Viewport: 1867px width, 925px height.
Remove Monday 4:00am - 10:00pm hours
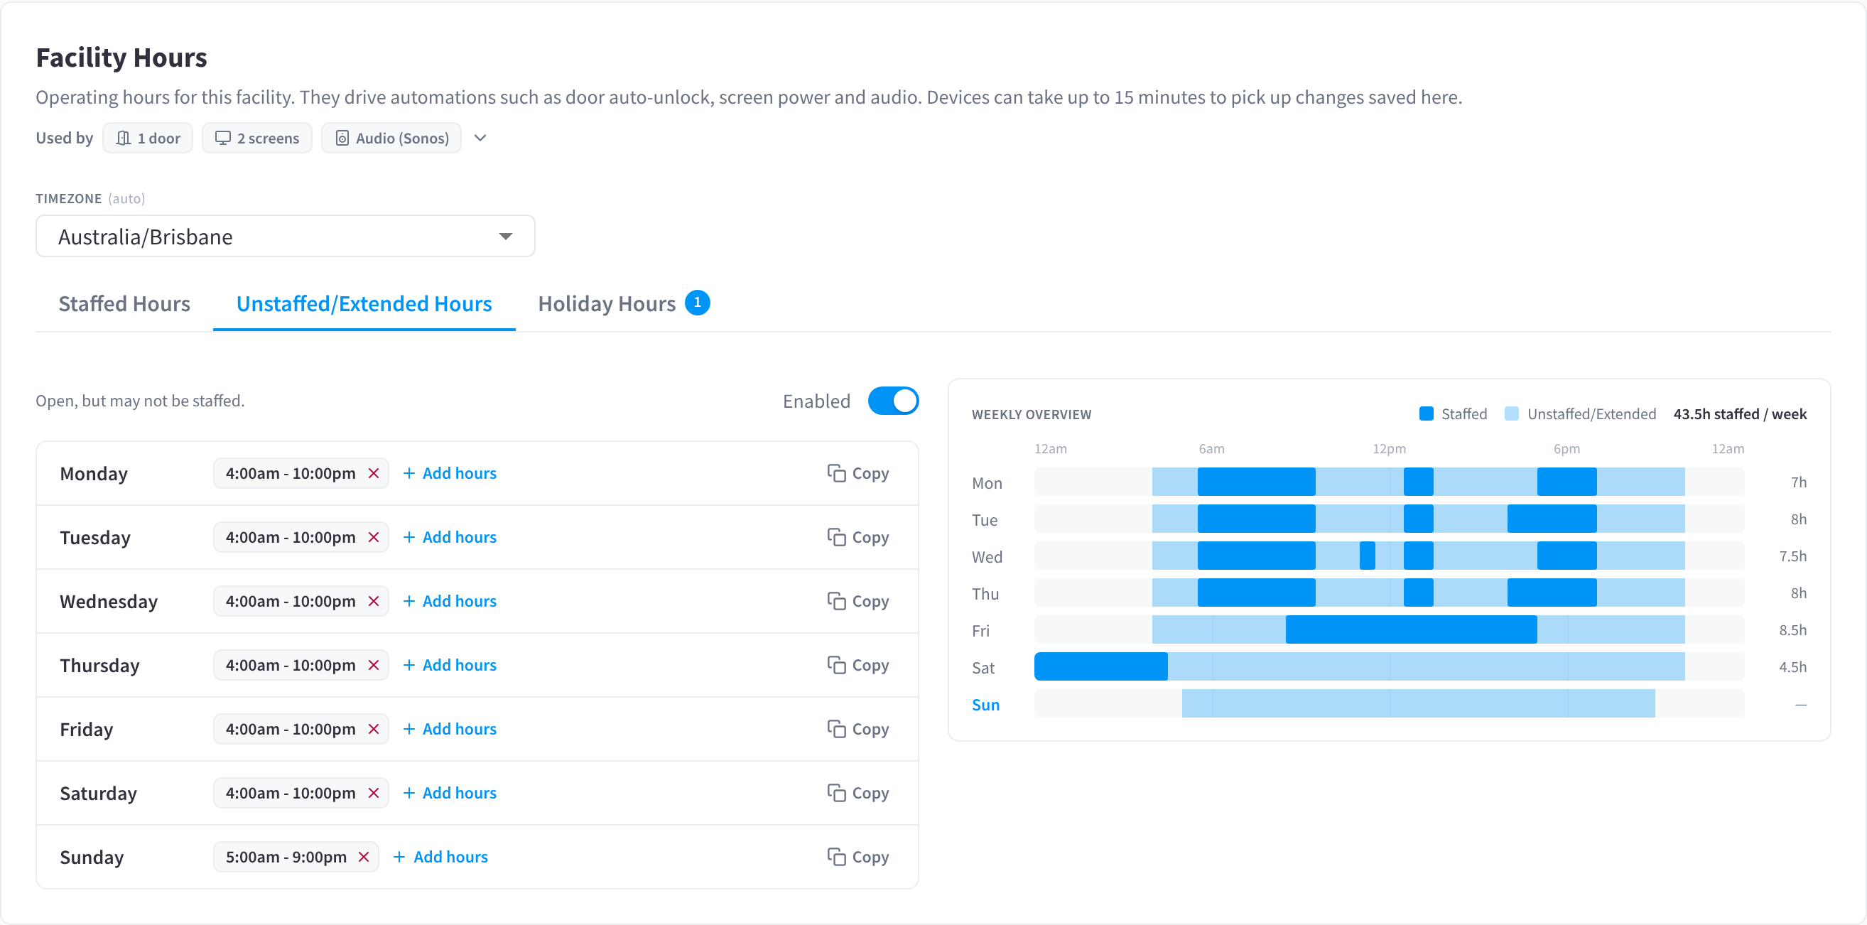coord(374,473)
